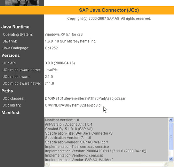The width and height of the screenshot is (174, 167).
Task: Click the sapjco3.jar path value
Action: coord(85,98)
